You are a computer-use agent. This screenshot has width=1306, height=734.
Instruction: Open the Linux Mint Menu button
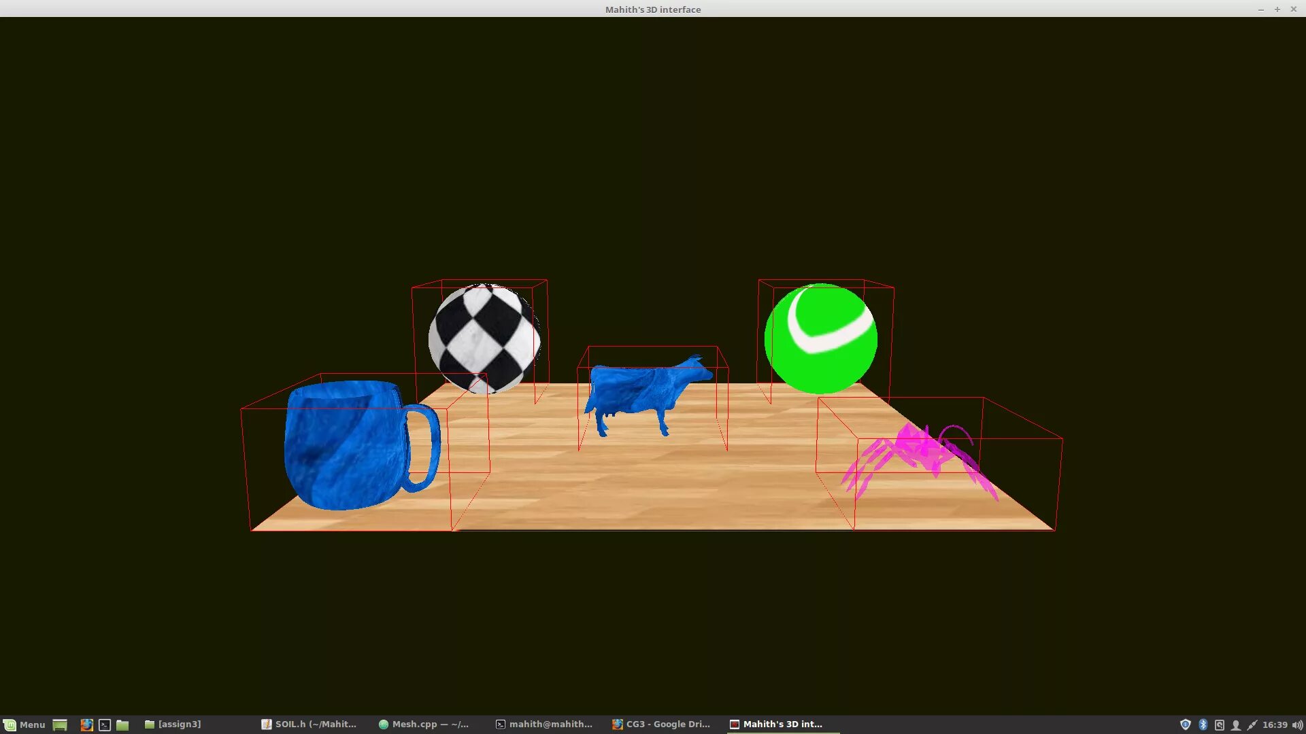(x=24, y=724)
